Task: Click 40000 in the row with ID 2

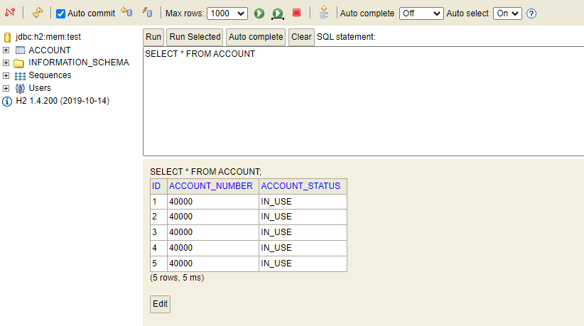Action: tap(213, 217)
